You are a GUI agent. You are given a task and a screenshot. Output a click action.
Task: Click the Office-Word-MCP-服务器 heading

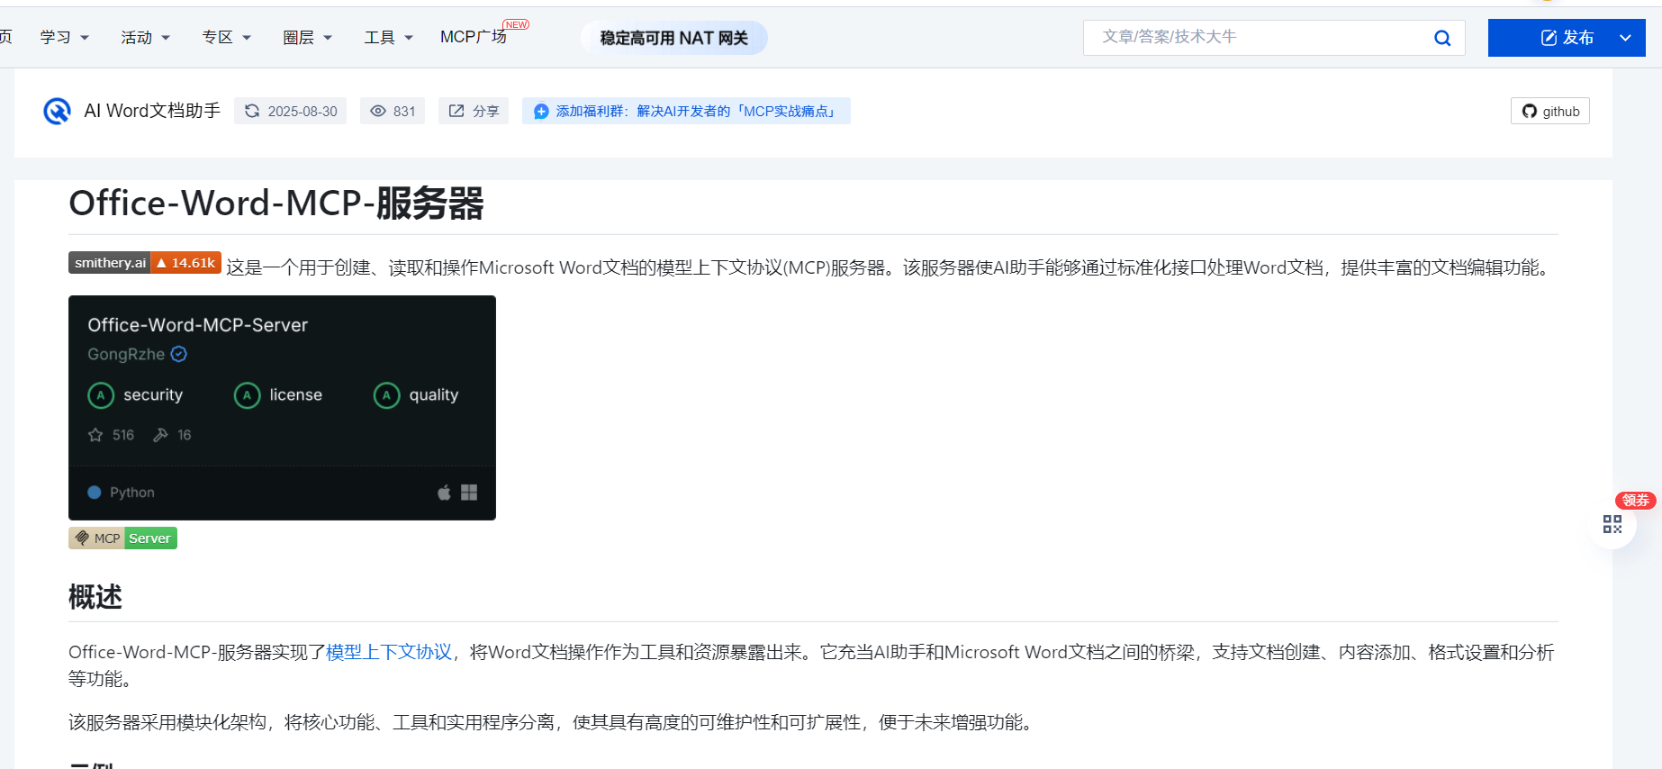[x=276, y=204]
